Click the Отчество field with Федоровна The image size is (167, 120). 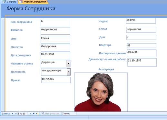coord(55,47)
